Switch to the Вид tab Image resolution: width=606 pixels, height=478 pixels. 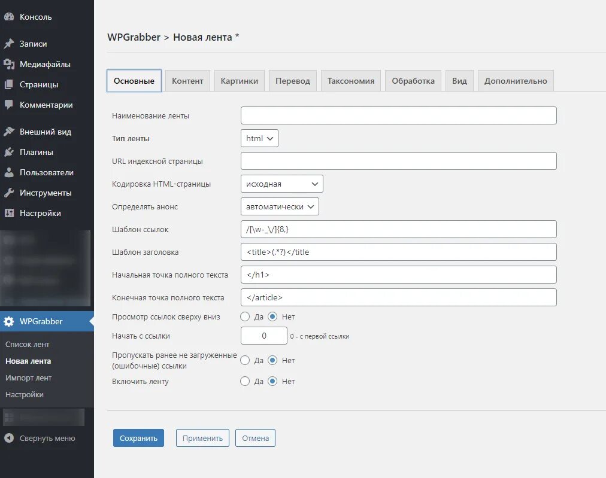(459, 81)
